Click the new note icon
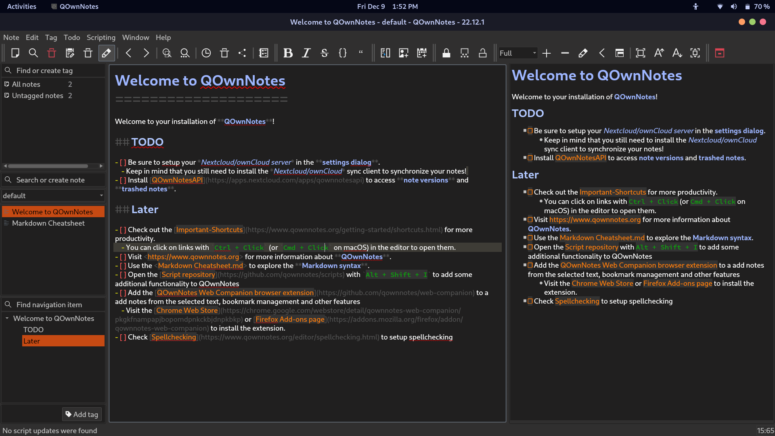The width and height of the screenshot is (775, 436). (x=15, y=53)
